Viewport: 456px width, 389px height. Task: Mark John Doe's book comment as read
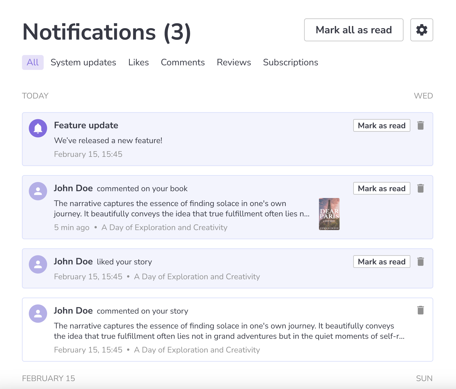pos(381,188)
